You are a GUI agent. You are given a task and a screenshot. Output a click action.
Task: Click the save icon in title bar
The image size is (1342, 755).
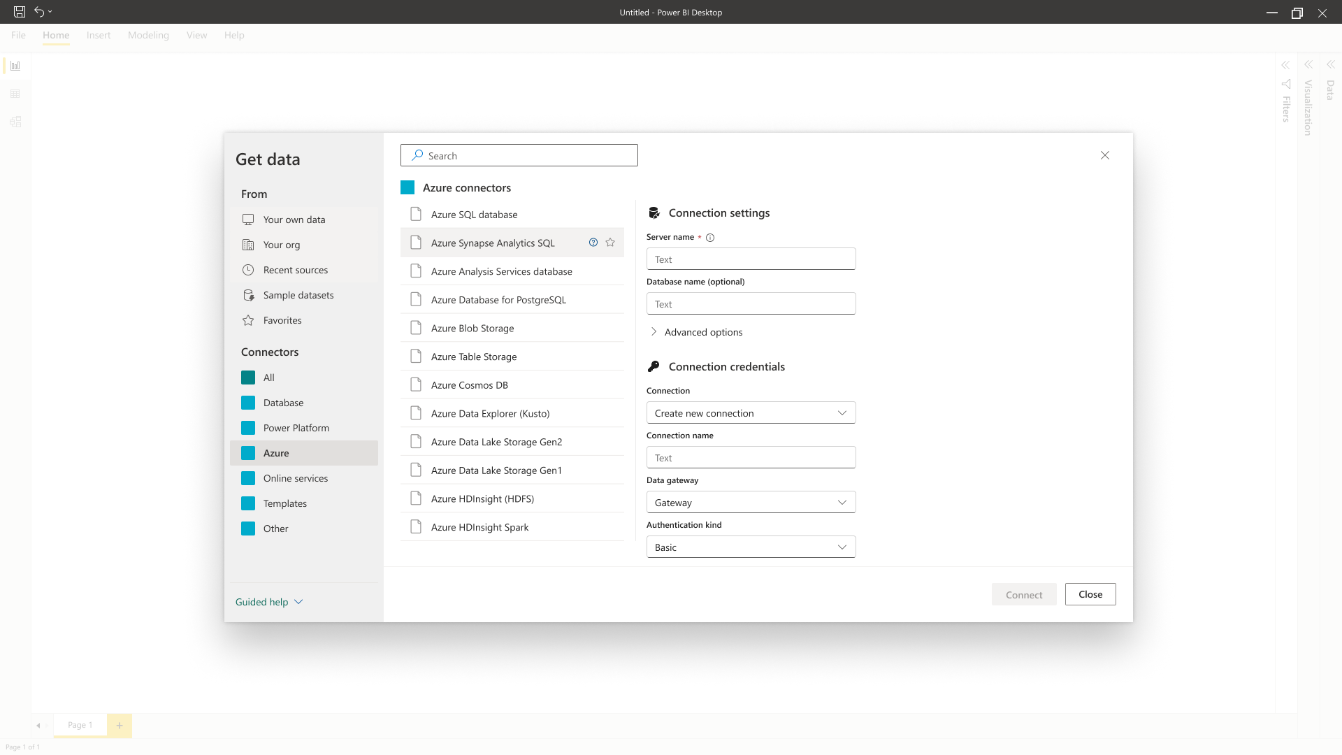click(20, 12)
